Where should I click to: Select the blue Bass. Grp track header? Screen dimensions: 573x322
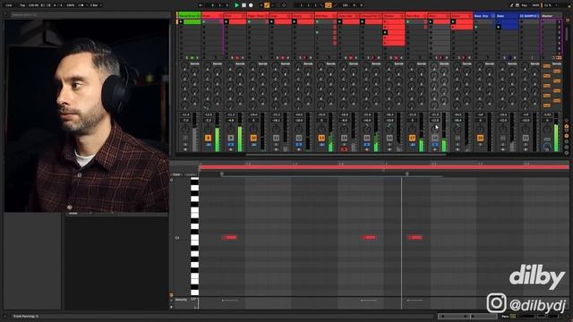click(484, 16)
